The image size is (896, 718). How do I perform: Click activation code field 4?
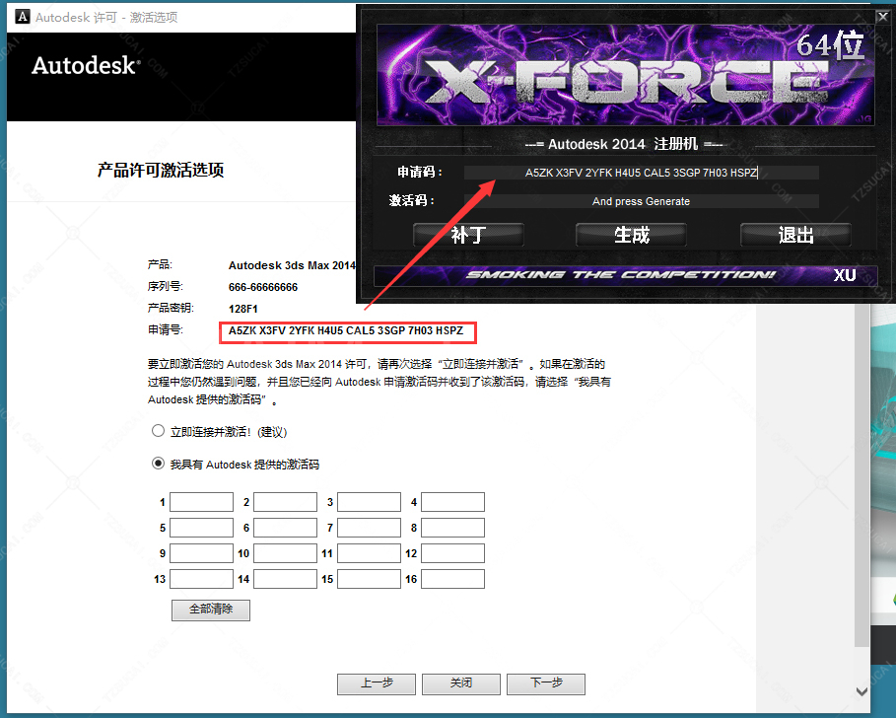(453, 502)
